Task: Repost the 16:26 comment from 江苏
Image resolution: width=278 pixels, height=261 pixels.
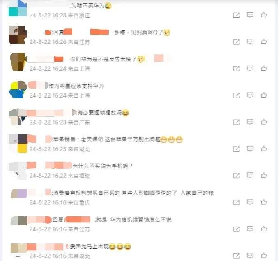Action: 237,42
